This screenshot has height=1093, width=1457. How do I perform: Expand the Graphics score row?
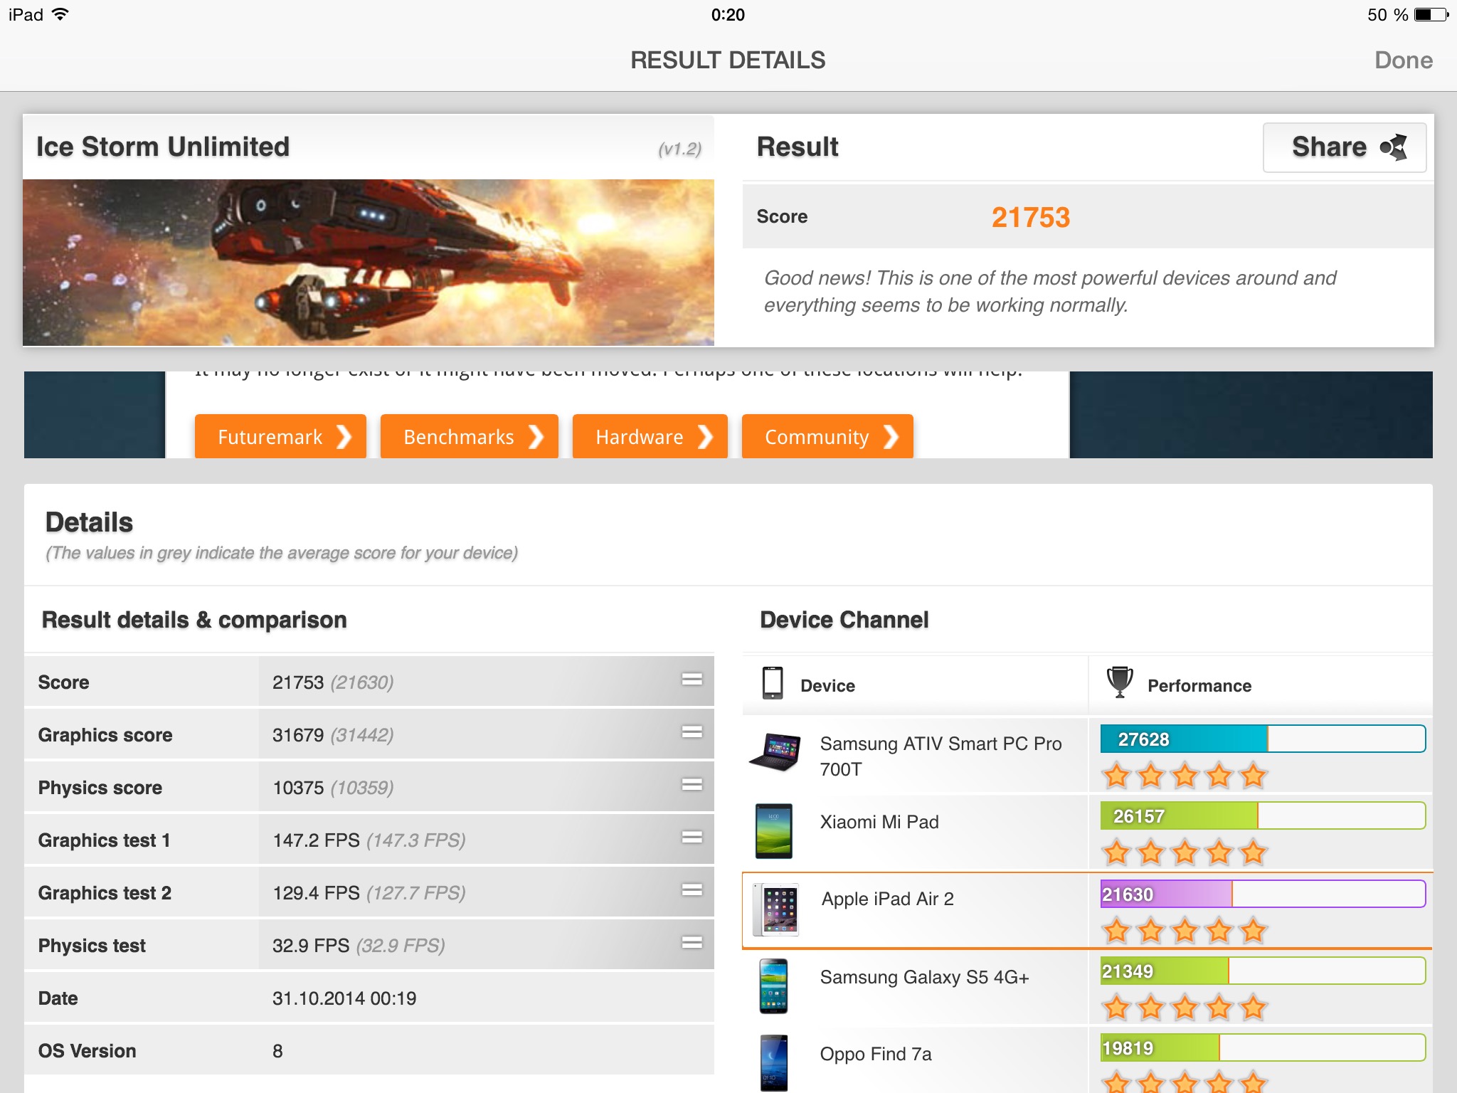point(692,732)
